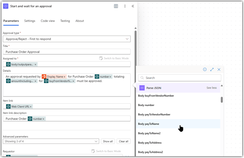Click the info icon in dynamic content popup
This screenshot has height=158, width=244.
point(205,69)
